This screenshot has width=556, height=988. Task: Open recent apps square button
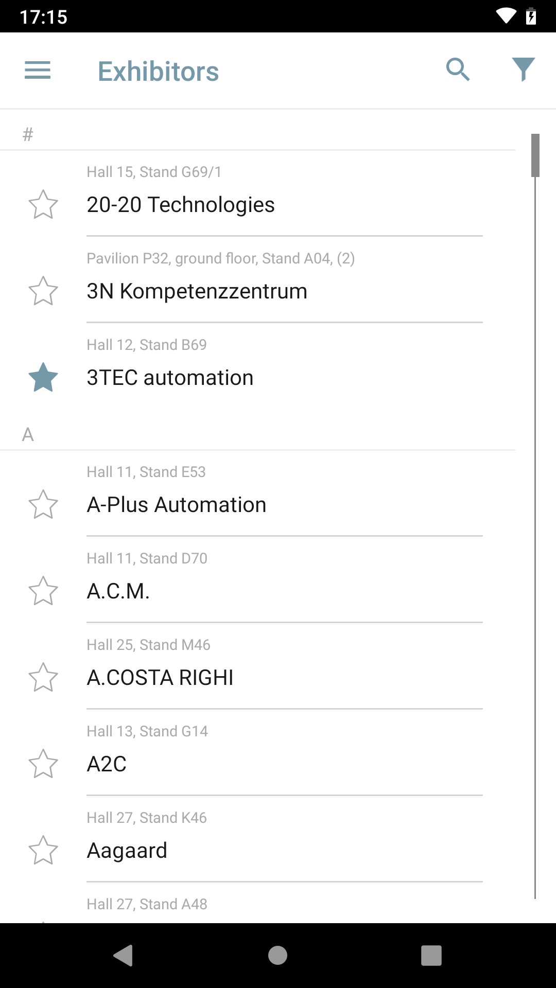click(431, 956)
